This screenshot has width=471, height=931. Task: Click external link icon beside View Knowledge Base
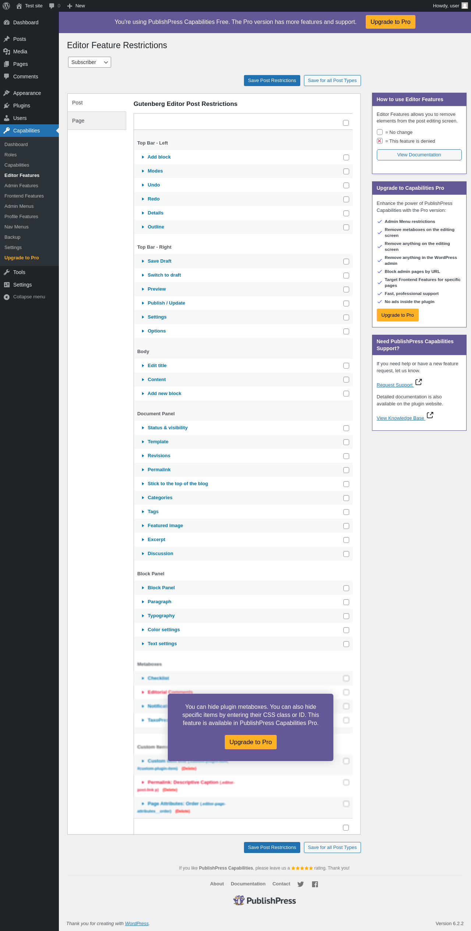click(430, 415)
